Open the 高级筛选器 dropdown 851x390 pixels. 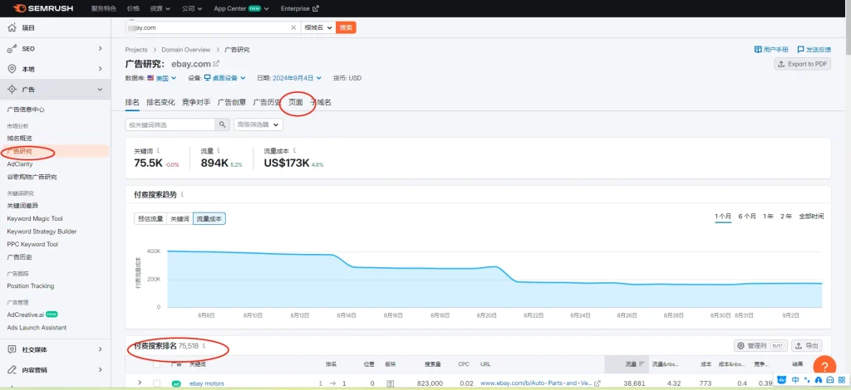(258, 124)
